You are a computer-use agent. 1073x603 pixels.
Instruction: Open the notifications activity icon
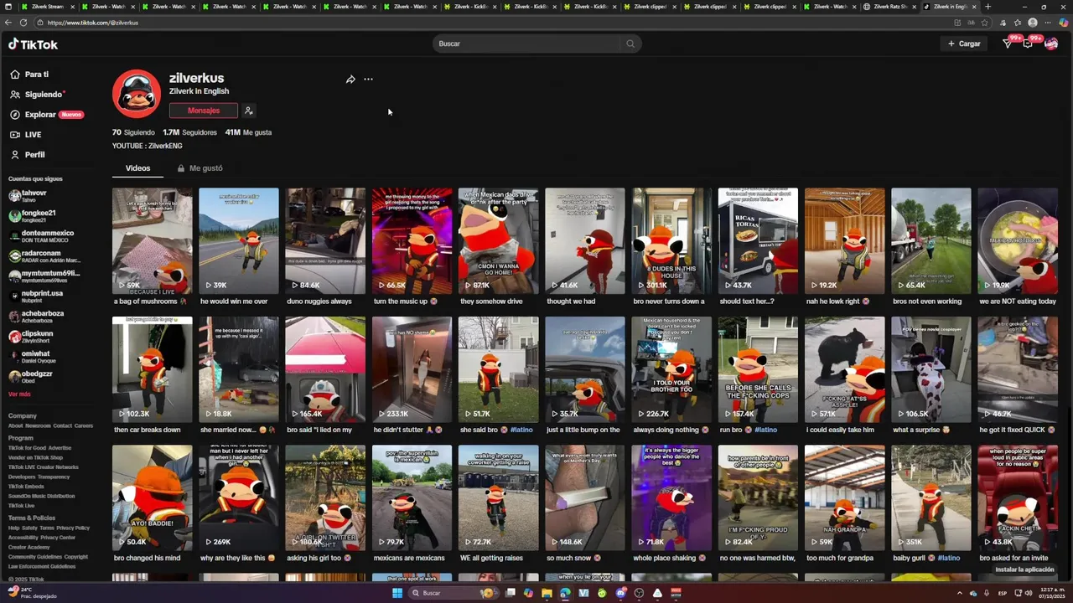point(1028,44)
